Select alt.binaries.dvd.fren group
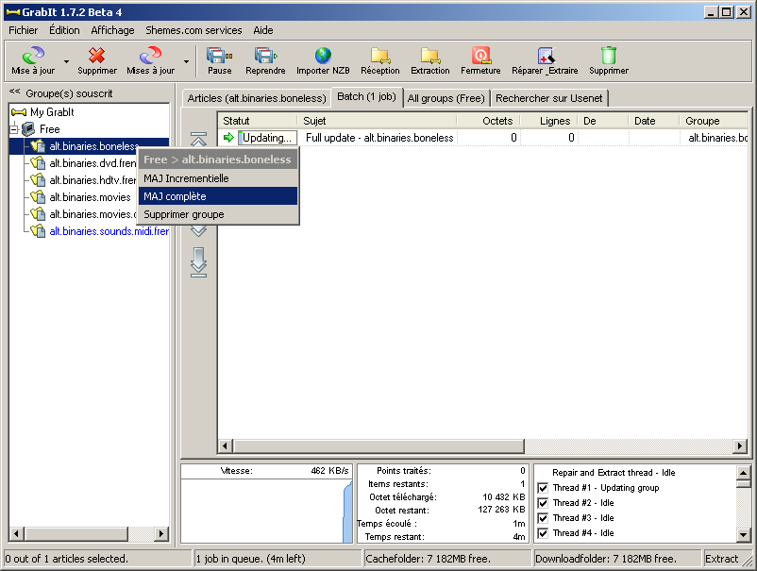 point(93,163)
